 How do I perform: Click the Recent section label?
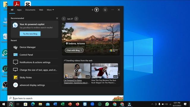pyautogui.click(x=14, y=40)
